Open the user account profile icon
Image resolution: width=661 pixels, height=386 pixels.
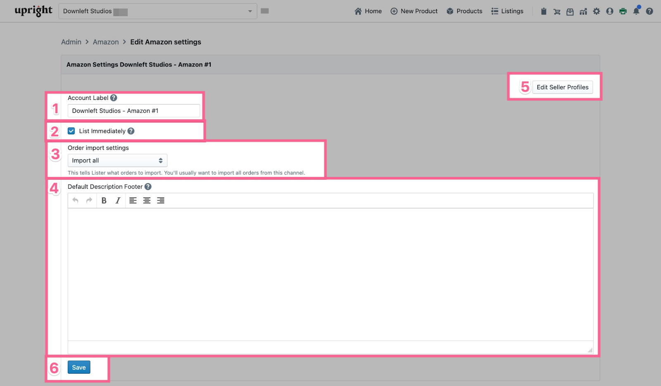[x=610, y=11]
